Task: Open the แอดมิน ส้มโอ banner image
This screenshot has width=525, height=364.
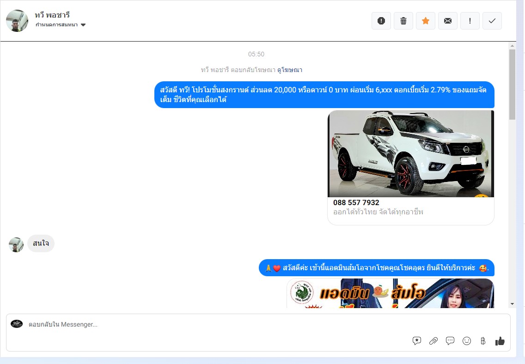Action: pos(390,293)
